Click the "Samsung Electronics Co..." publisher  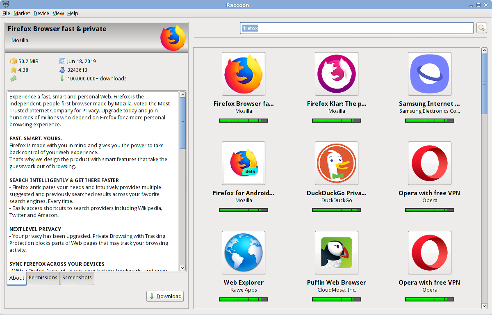point(430,111)
